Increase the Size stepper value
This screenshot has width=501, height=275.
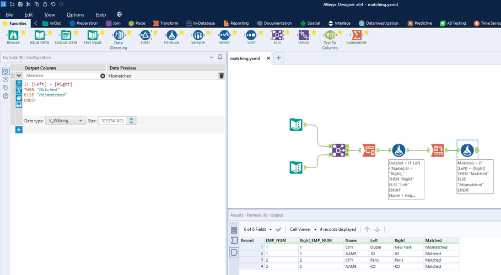(131, 119)
